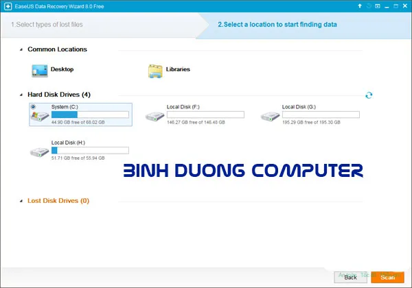412x288 pixels.
Task: Click the Desktop label text
Action: [x=62, y=69]
